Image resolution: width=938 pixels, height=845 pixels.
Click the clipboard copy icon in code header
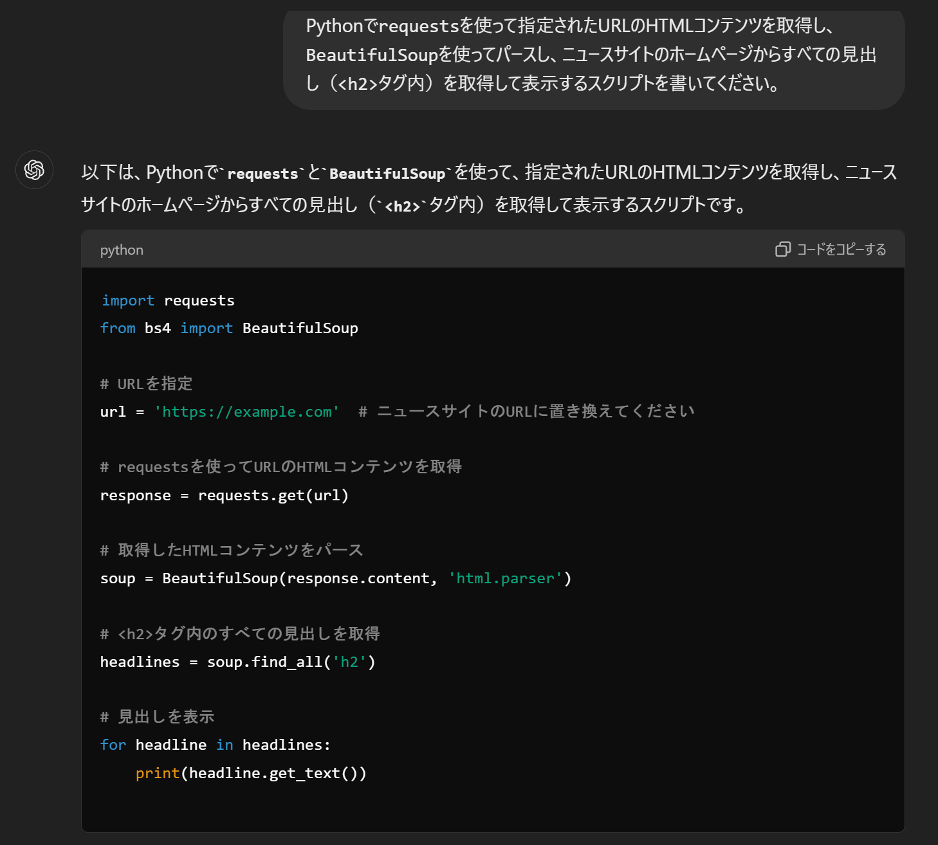point(782,250)
